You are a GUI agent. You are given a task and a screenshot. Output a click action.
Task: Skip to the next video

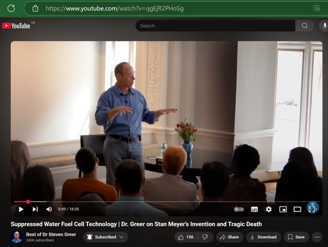[35, 209]
